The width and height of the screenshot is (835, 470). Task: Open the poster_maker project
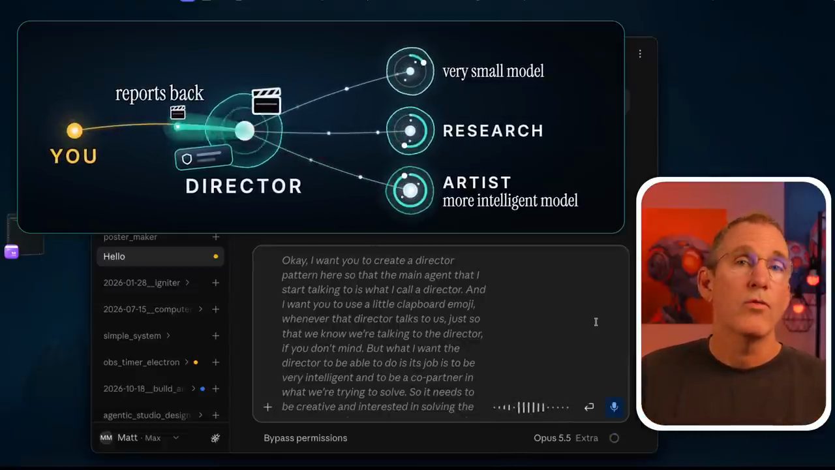(x=130, y=237)
